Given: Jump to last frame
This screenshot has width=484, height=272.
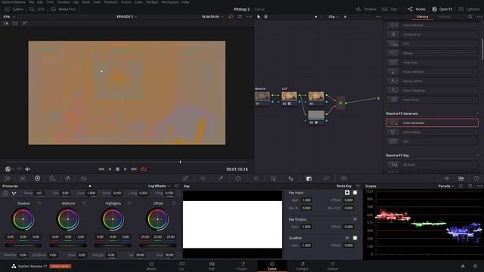Looking at the screenshot, I should click(134, 169).
